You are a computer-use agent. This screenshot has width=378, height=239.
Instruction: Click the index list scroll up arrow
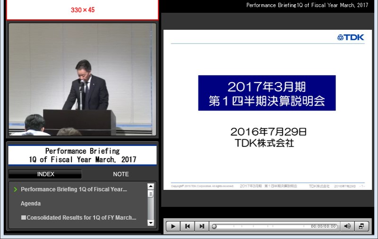click(151, 186)
